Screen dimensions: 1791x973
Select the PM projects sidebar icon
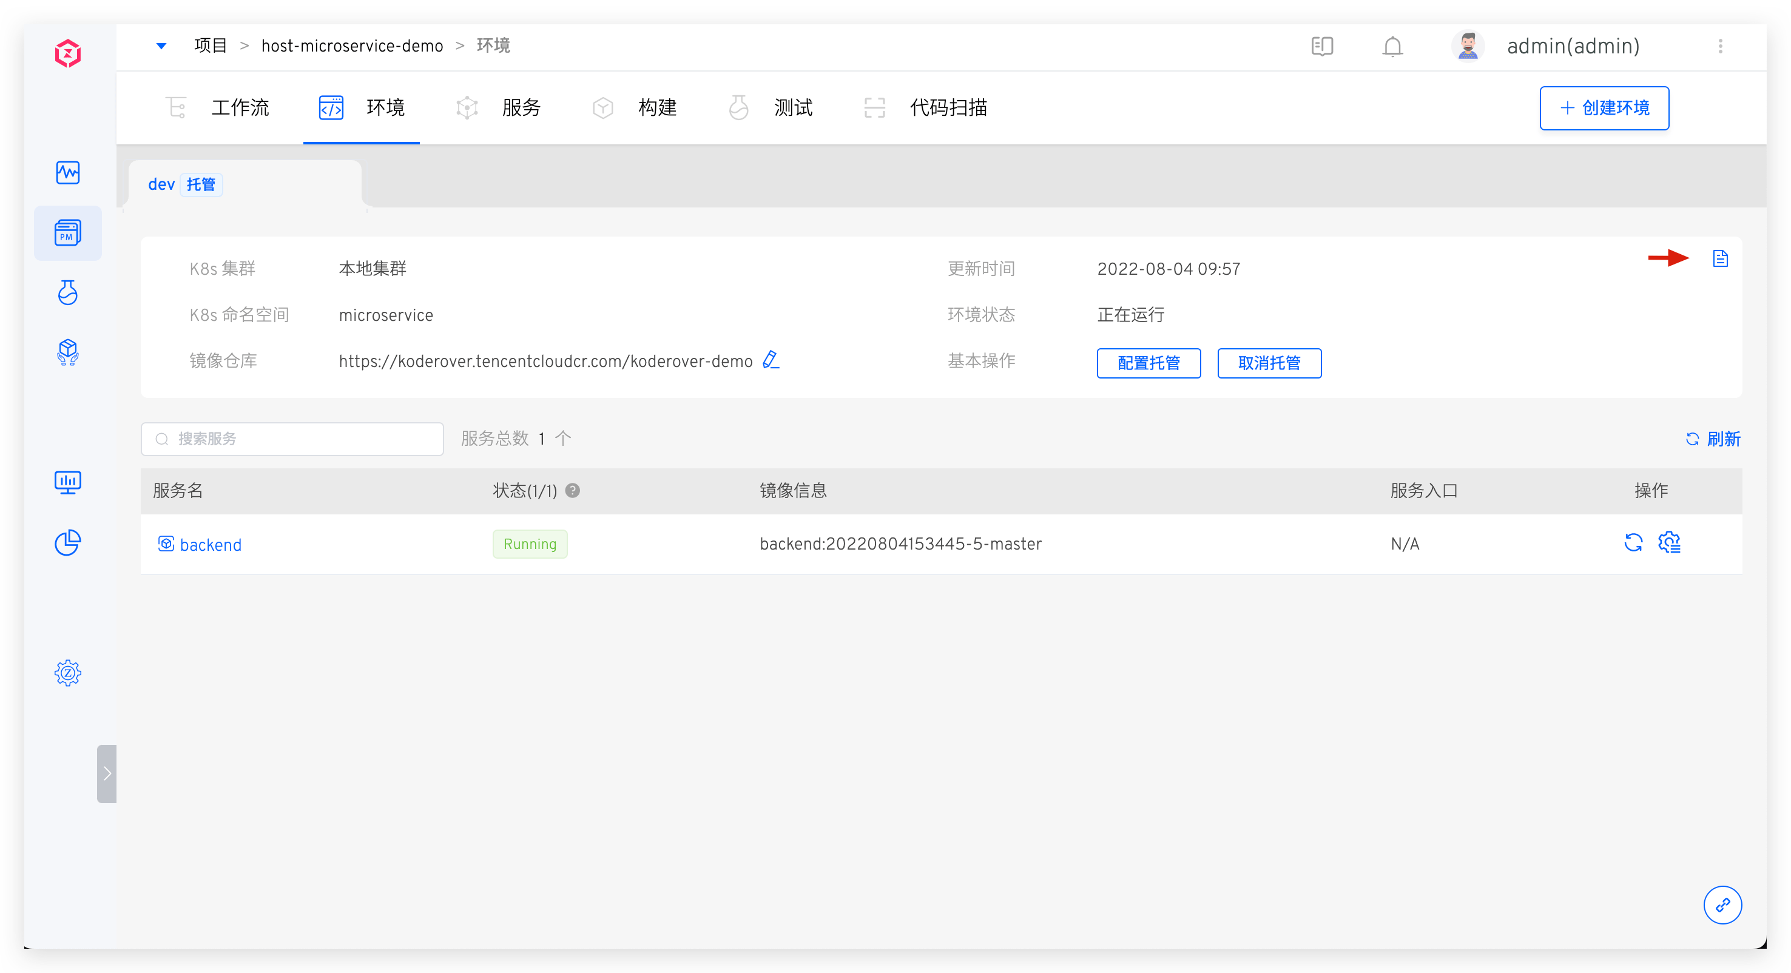pyautogui.click(x=67, y=233)
